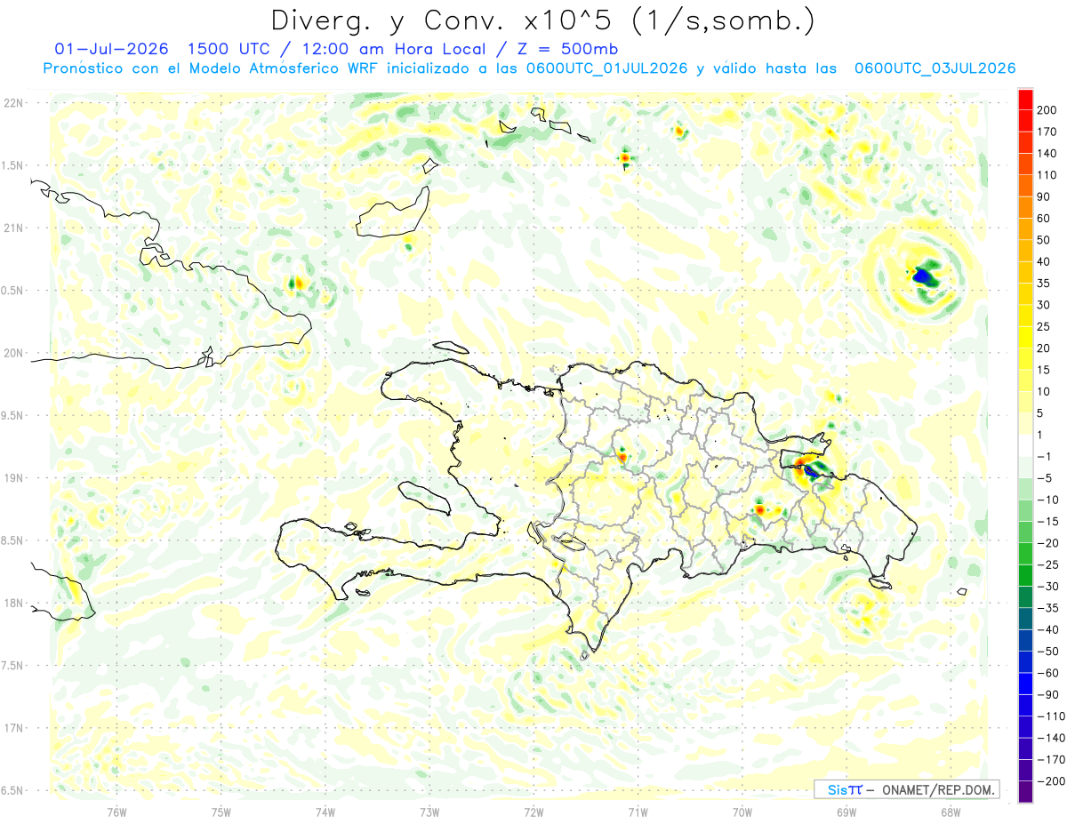Click the longitude label '70W'

(x=742, y=811)
